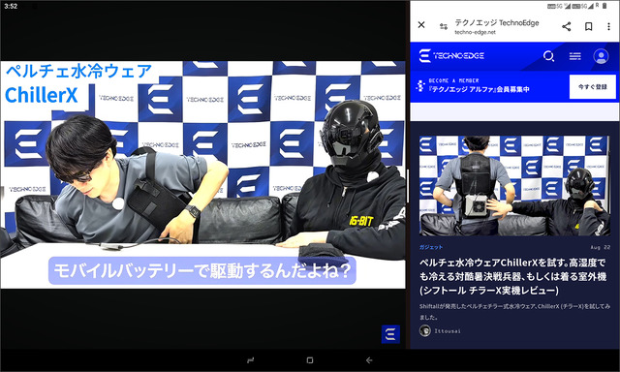Screen dimensions: 620x372
Task: Bookmark the current page
Action: tap(588, 26)
